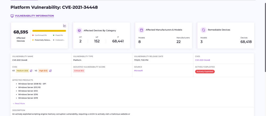Select the IT count 68,441
266x116 pixels.
point(118,41)
